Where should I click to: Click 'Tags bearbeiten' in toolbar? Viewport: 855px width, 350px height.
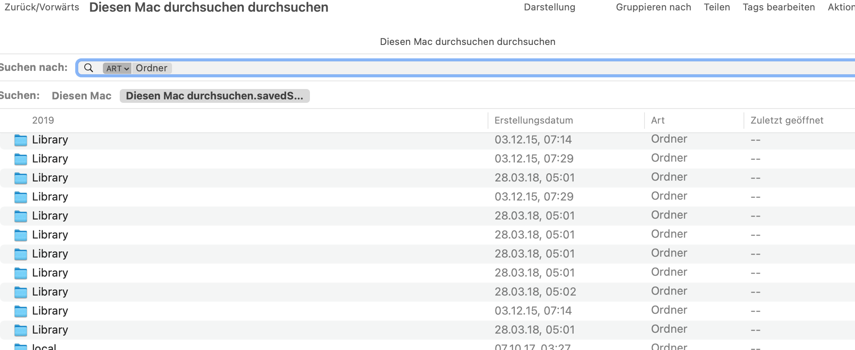click(778, 7)
